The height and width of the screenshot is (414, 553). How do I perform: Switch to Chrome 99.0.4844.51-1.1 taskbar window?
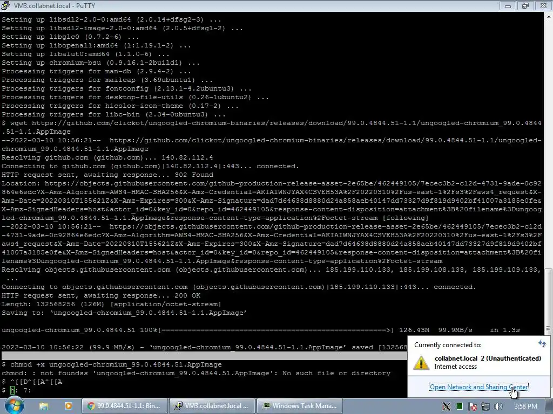pyautogui.click(x=124, y=406)
